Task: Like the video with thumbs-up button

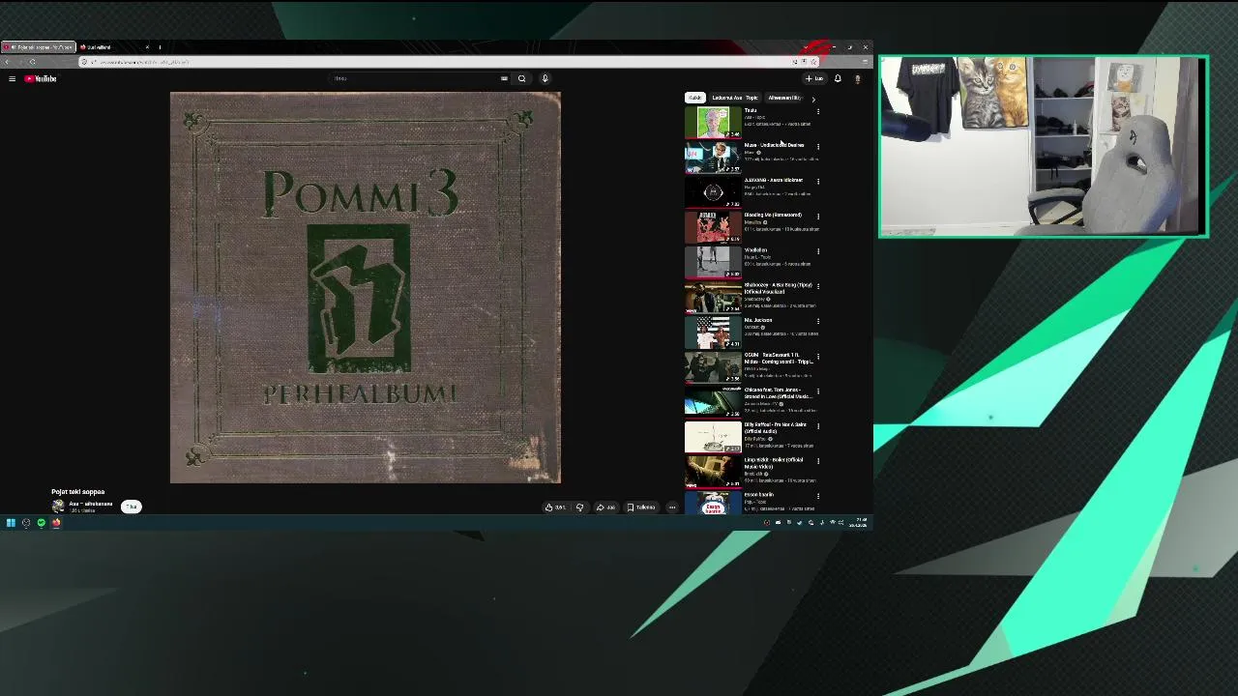Action: click(x=556, y=507)
